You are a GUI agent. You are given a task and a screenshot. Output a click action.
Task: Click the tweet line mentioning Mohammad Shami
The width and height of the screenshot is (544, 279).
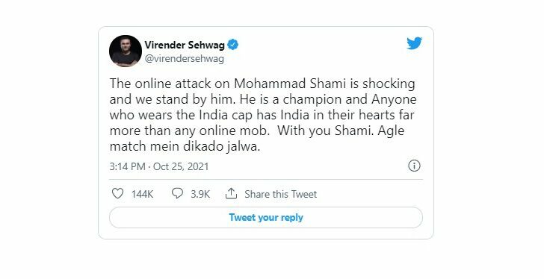coord(262,84)
